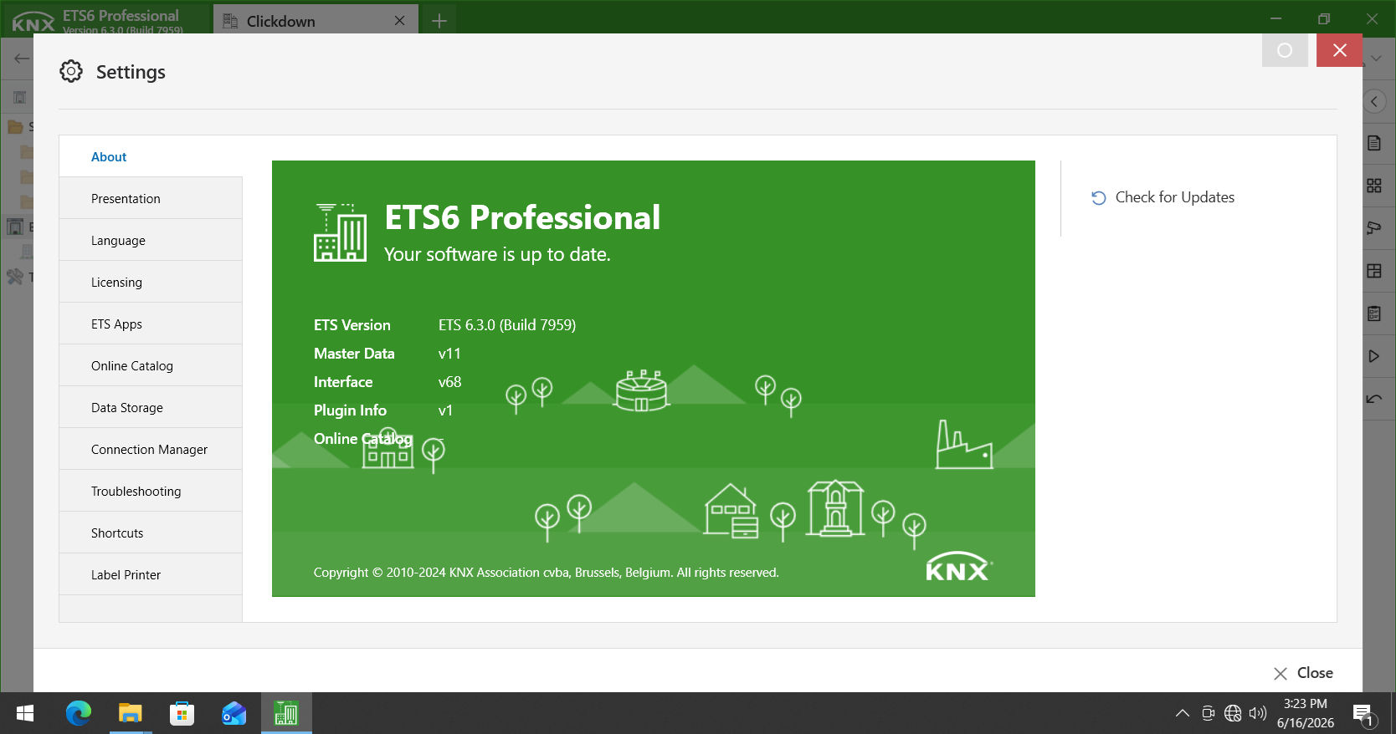Open the Connection Manager settings
1396x734 pixels.
coord(151,449)
